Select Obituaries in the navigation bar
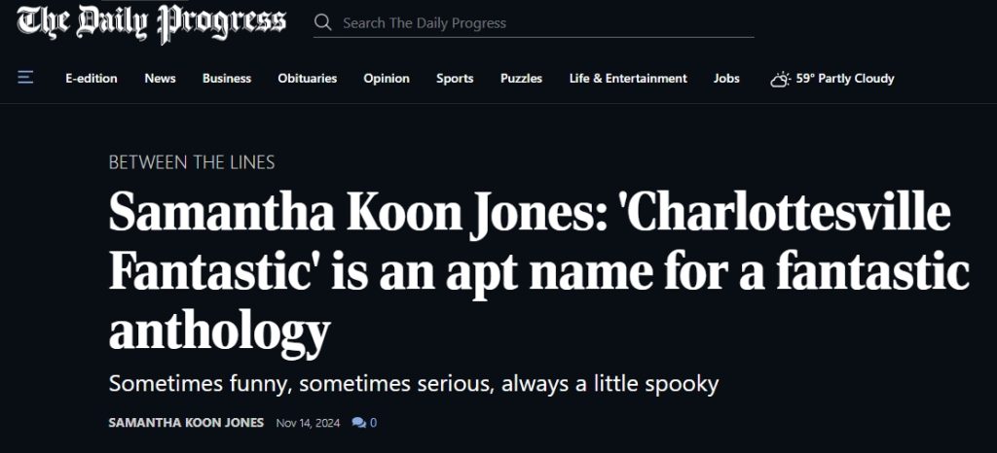Screen dimensions: 997x453 pos(307,79)
